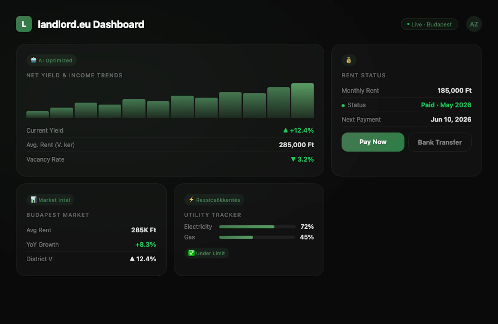
Task: Click the Gas label
Action: click(189, 237)
